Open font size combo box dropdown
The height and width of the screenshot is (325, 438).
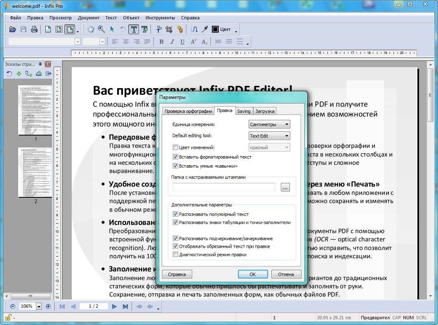tap(102, 42)
